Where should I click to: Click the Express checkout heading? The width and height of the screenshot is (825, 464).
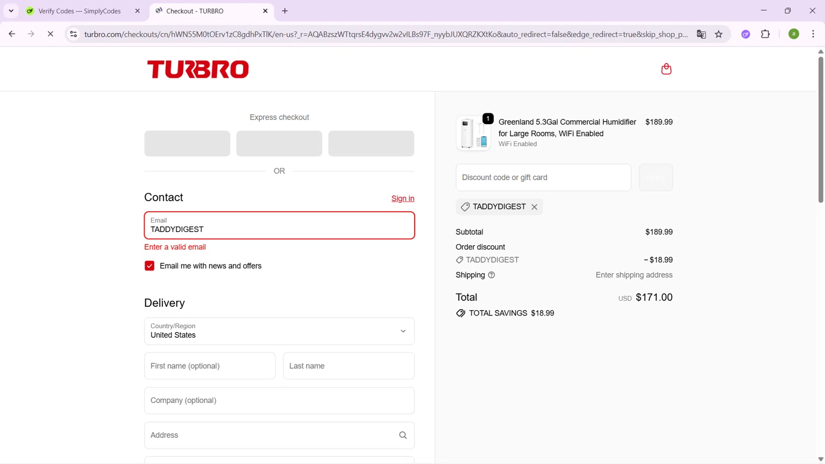pyautogui.click(x=279, y=117)
